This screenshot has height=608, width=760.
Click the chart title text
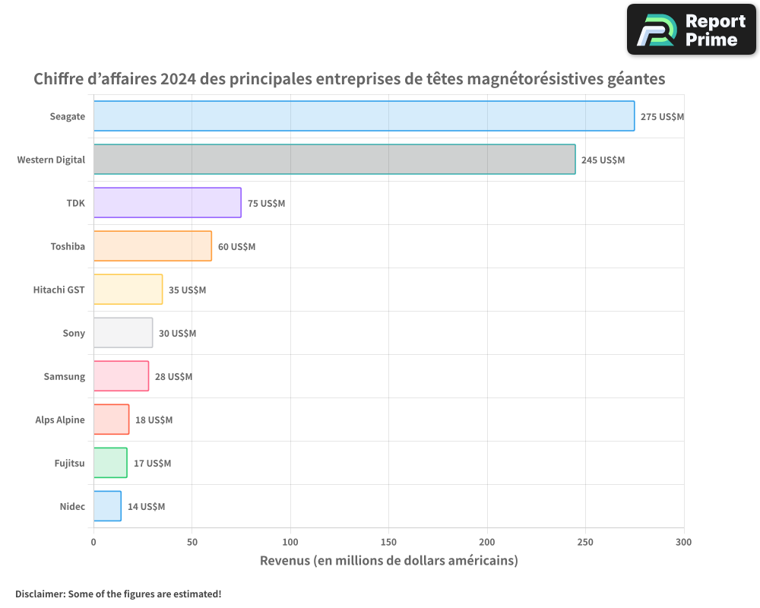[349, 79]
